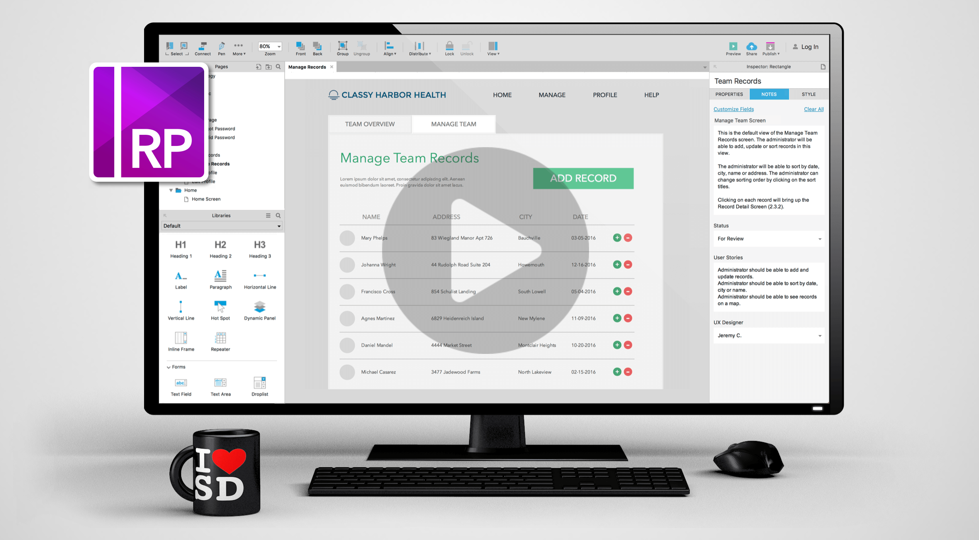Image resolution: width=979 pixels, height=540 pixels.
Task: Open the View dropdown
Action: 493,49
